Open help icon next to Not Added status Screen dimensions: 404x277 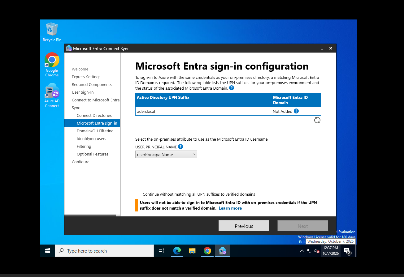tap(296, 111)
